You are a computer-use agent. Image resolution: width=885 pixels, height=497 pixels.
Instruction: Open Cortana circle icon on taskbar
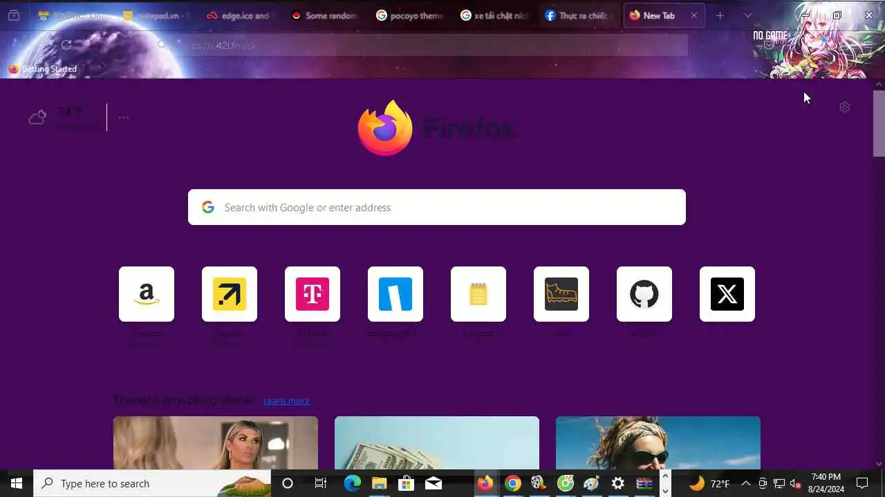click(288, 483)
